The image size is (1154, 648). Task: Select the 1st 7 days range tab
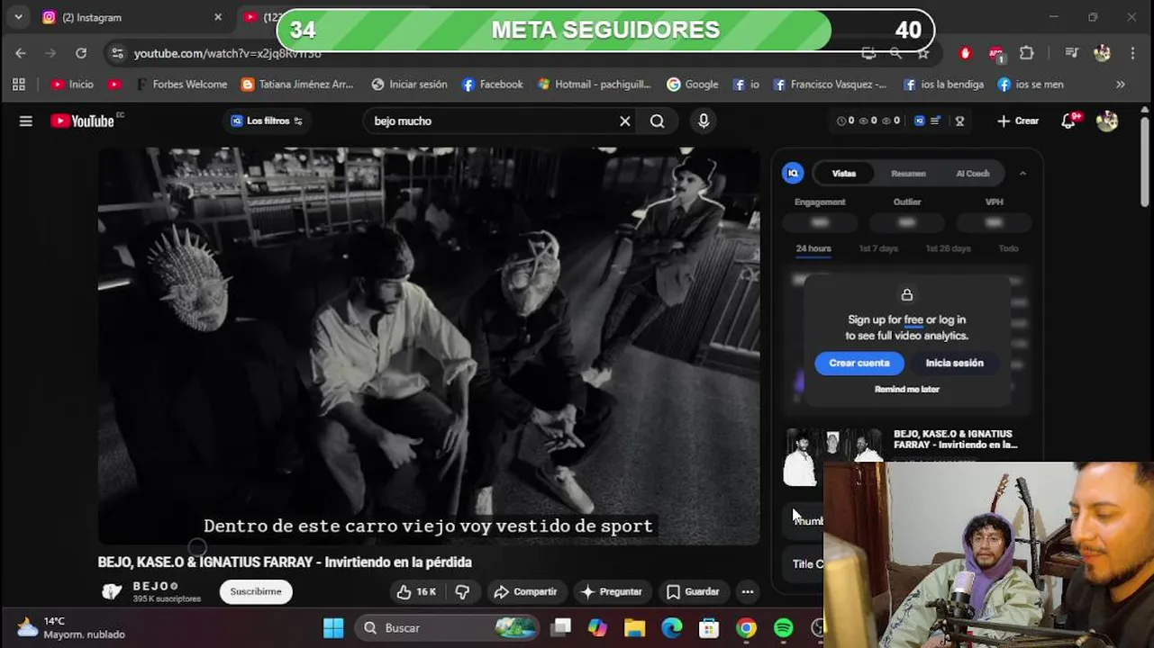pyautogui.click(x=878, y=248)
